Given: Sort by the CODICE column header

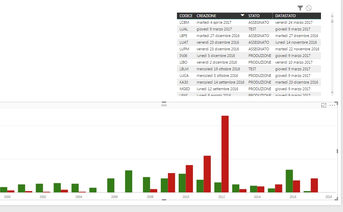Looking at the screenshot, I should tap(186, 16).
